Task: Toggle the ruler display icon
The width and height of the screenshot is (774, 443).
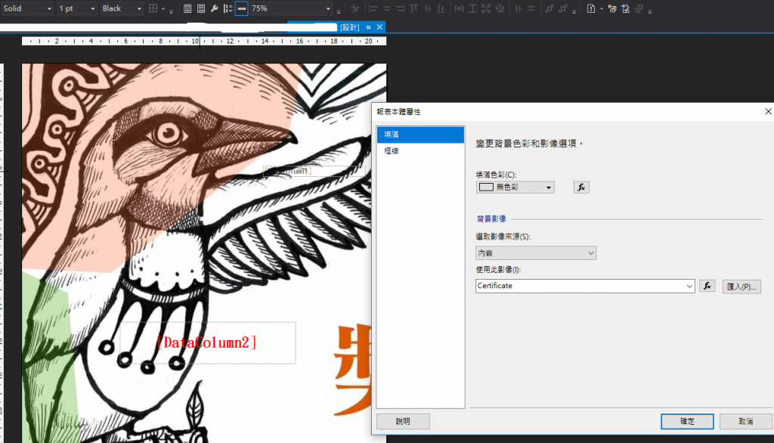Action: pyautogui.click(x=241, y=8)
